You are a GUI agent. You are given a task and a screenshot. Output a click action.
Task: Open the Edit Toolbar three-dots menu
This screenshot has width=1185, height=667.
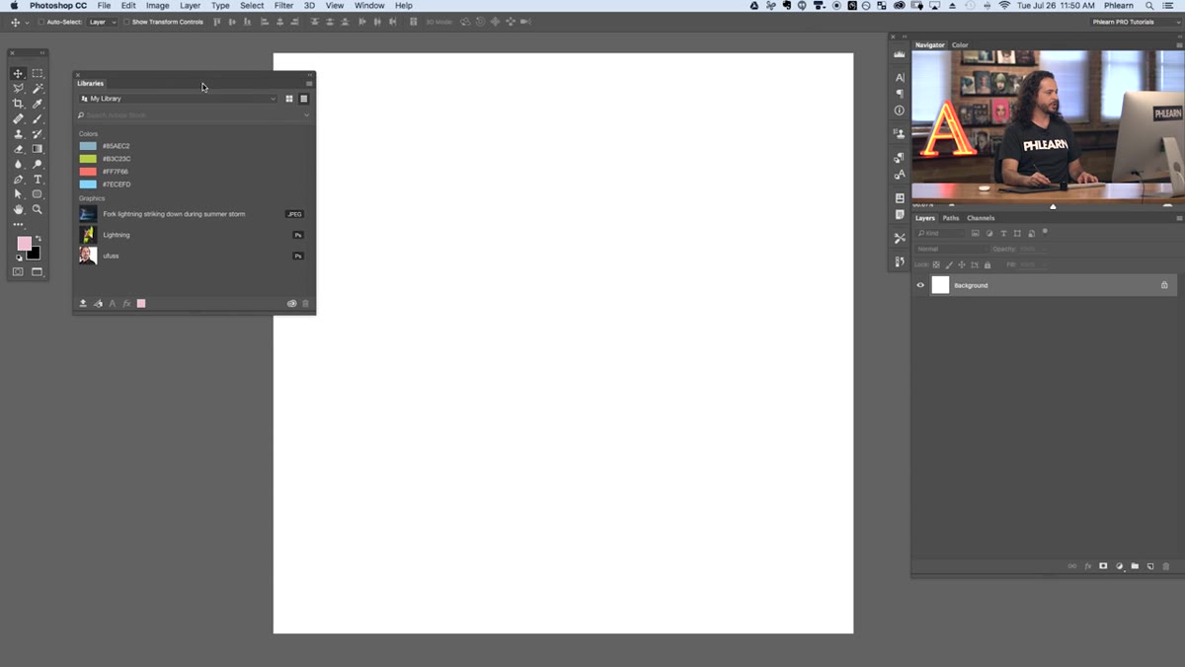tap(18, 224)
